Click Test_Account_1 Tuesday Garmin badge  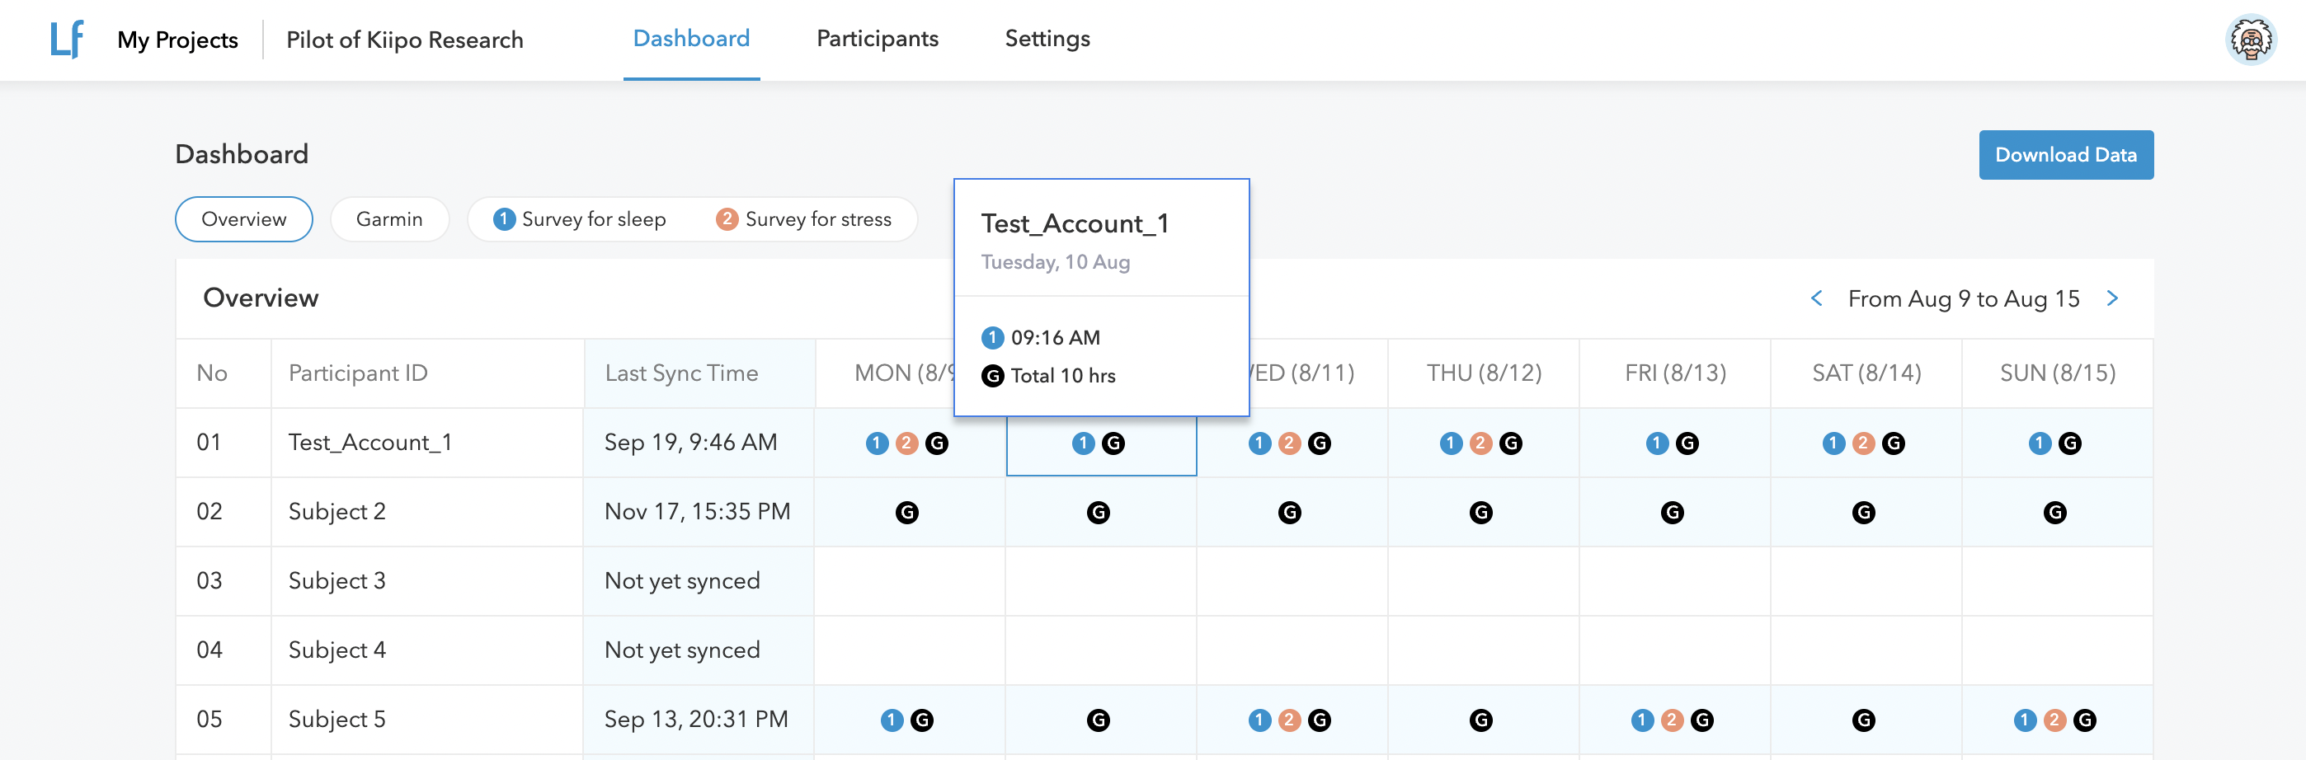[x=1113, y=443]
